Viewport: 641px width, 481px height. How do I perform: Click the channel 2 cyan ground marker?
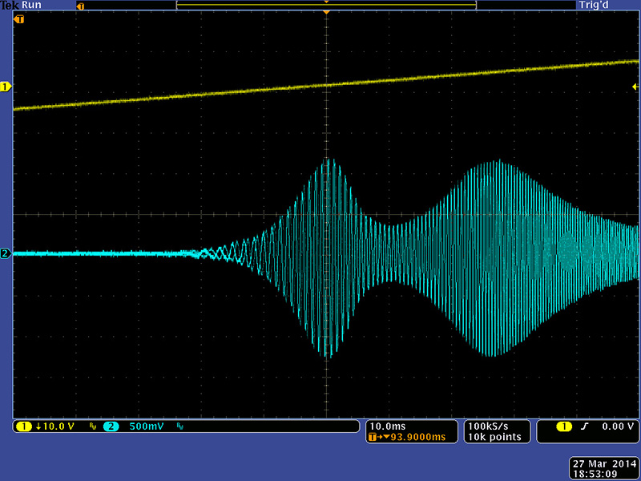6,254
